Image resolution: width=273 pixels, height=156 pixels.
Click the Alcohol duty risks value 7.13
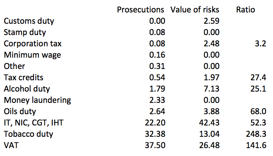[x=212, y=89]
